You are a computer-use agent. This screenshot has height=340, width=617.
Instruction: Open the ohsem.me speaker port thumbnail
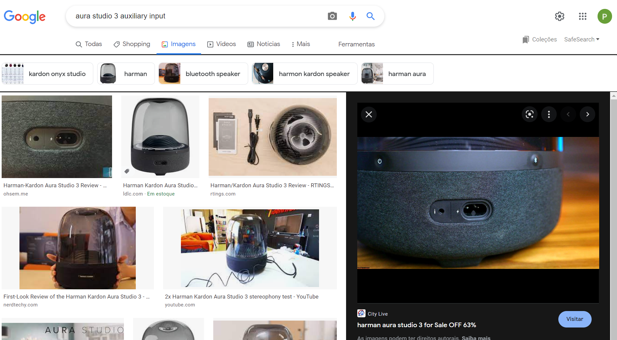pos(57,137)
